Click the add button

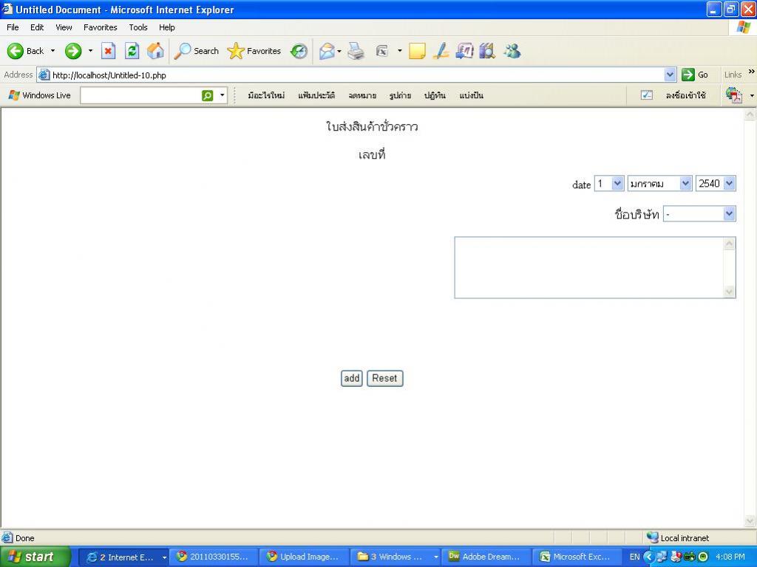(351, 379)
